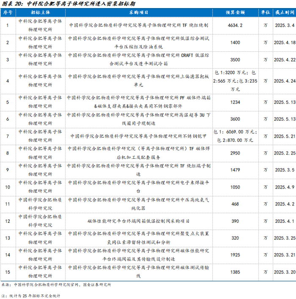
Task: Select the budget value 390
Action: click(235, 221)
